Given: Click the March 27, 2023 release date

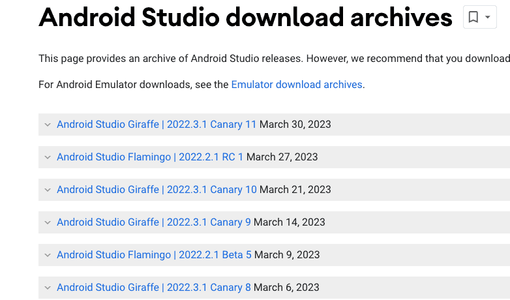Looking at the screenshot, I should point(282,157).
